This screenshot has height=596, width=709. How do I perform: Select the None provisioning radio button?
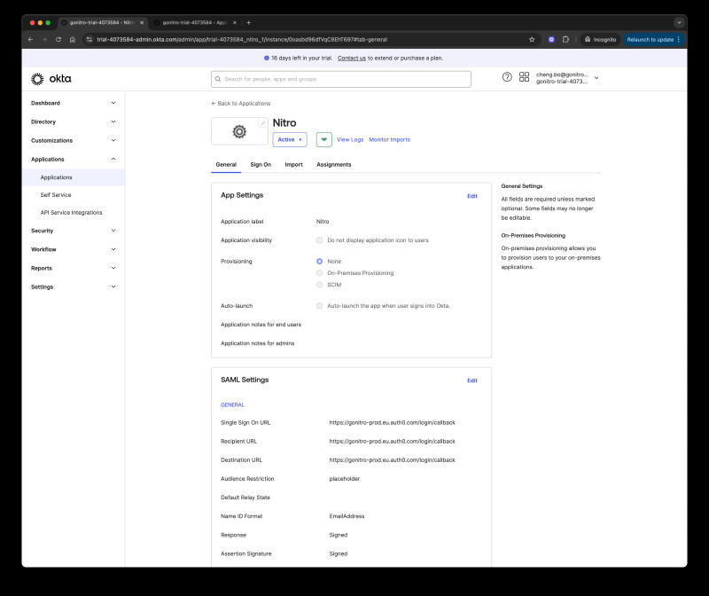click(319, 261)
